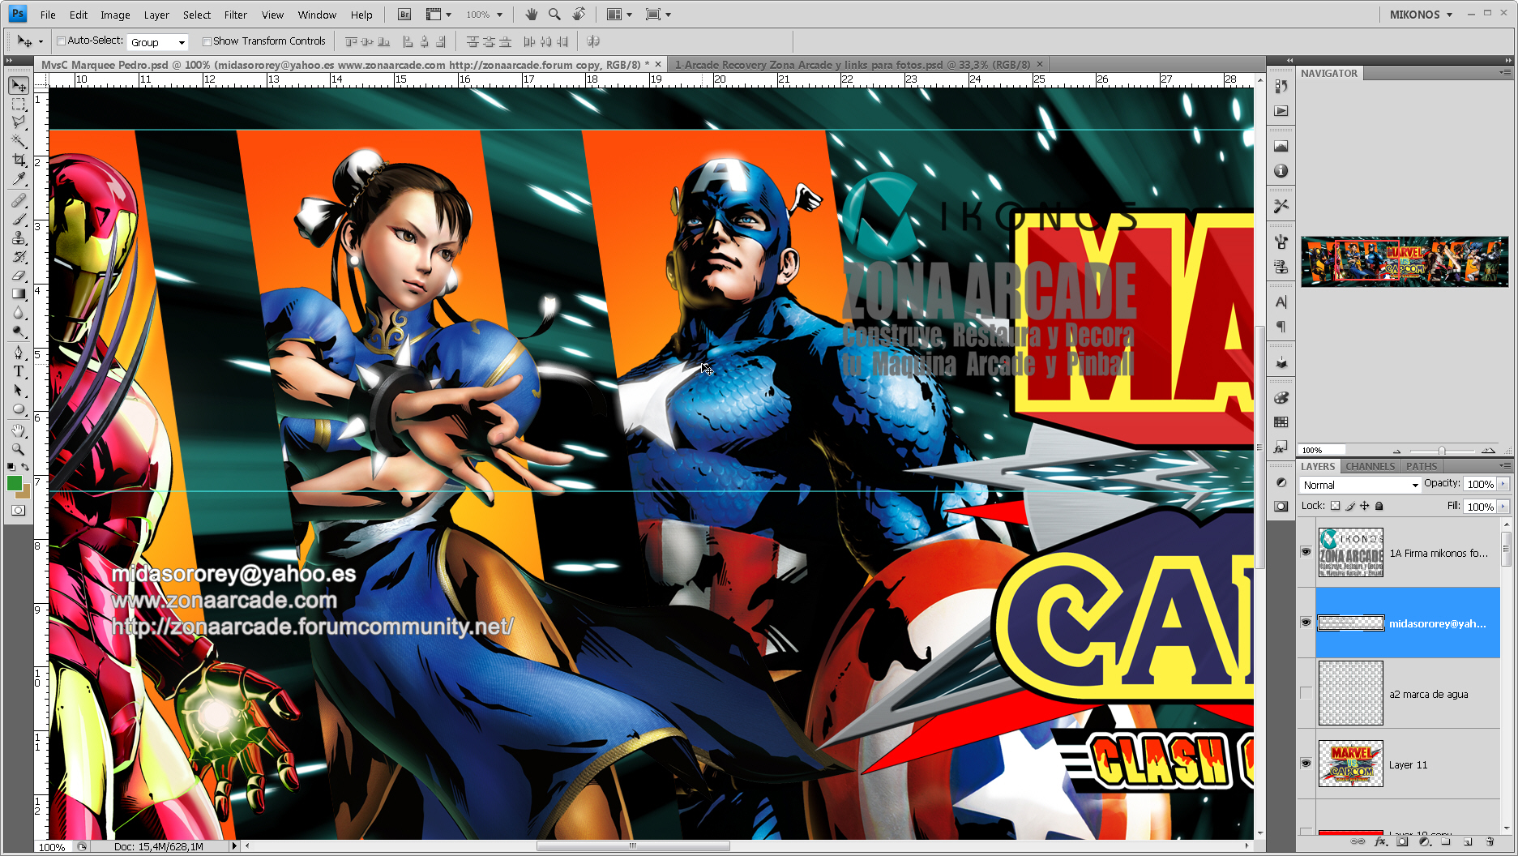
Task: Select the Blur tool
Action: (19, 312)
